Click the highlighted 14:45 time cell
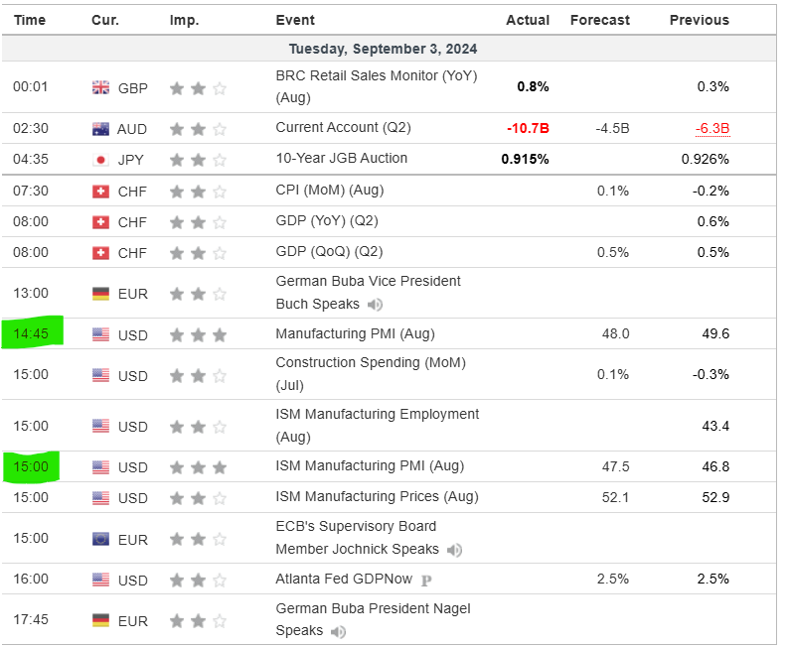 point(32,333)
